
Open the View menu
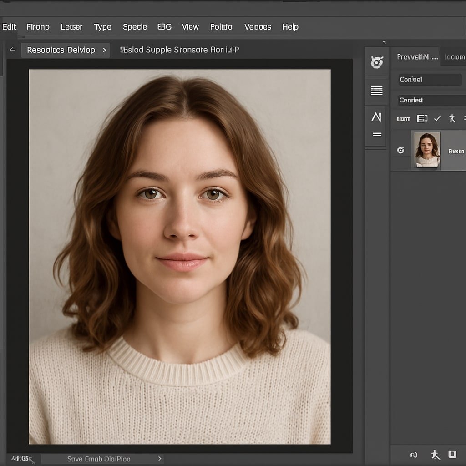tap(190, 27)
